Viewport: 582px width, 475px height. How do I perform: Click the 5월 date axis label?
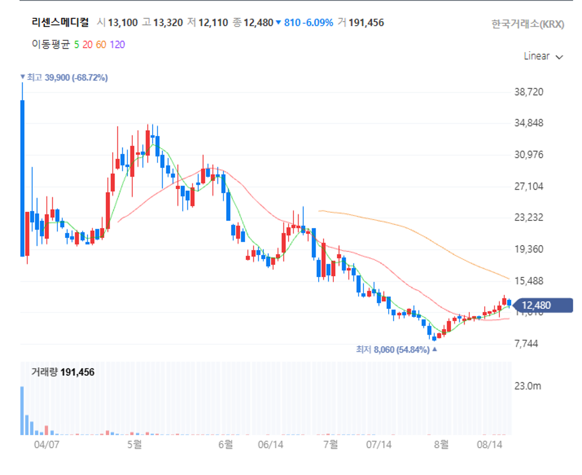click(x=134, y=444)
